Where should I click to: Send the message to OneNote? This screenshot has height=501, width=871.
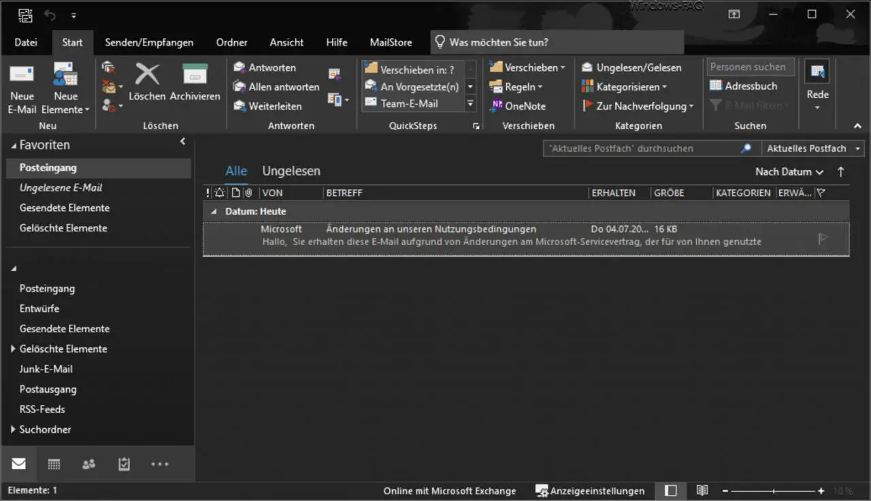[518, 106]
